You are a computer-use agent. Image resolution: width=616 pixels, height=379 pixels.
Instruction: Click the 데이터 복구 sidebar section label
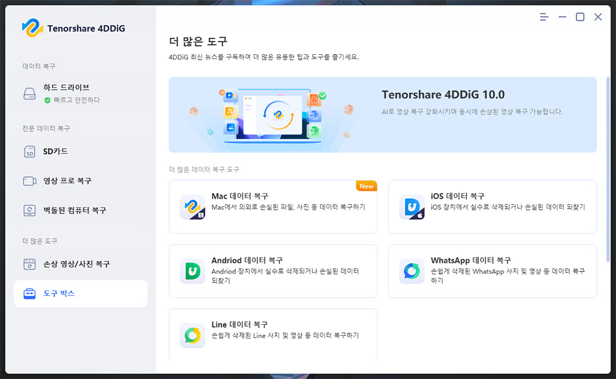click(39, 66)
